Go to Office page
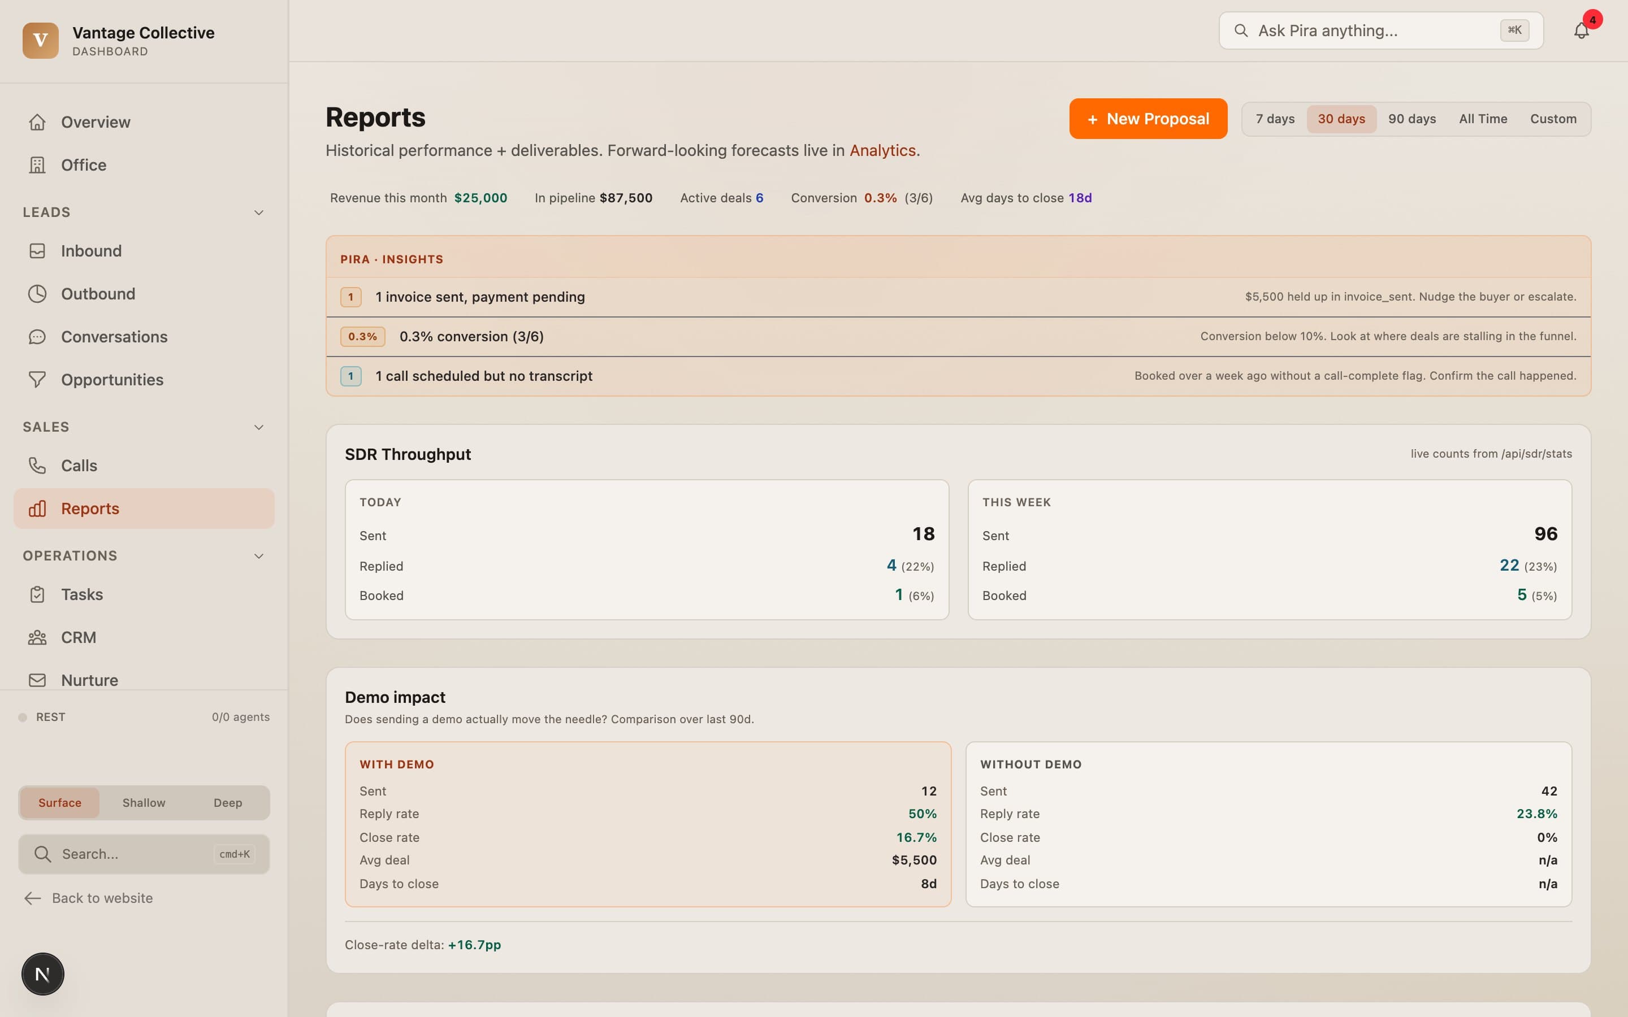Screen dimensions: 1628x1017 [144, 165]
